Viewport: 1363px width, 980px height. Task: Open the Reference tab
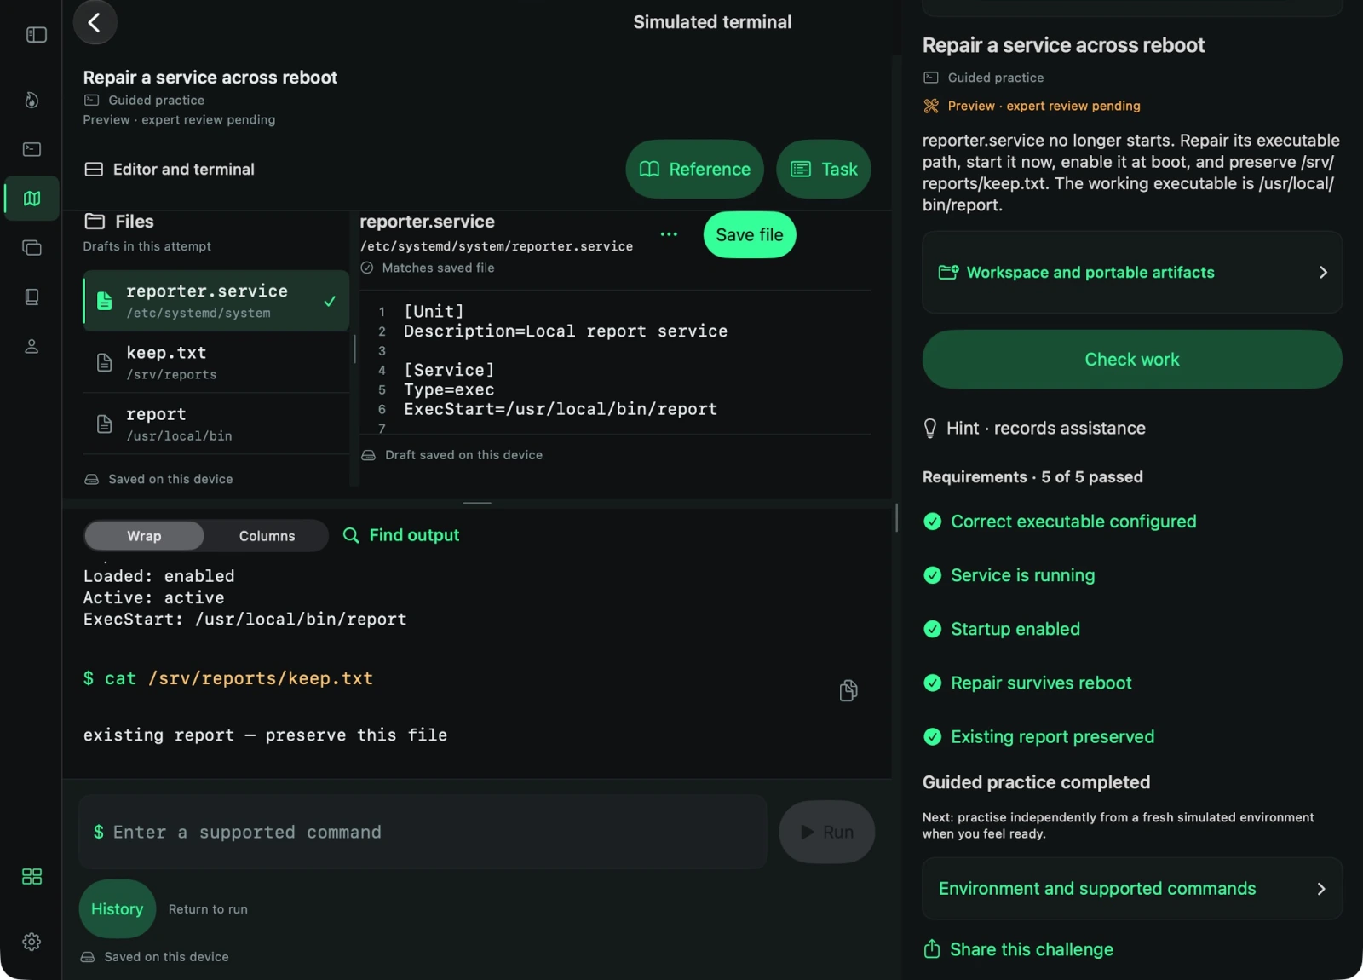pos(694,170)
